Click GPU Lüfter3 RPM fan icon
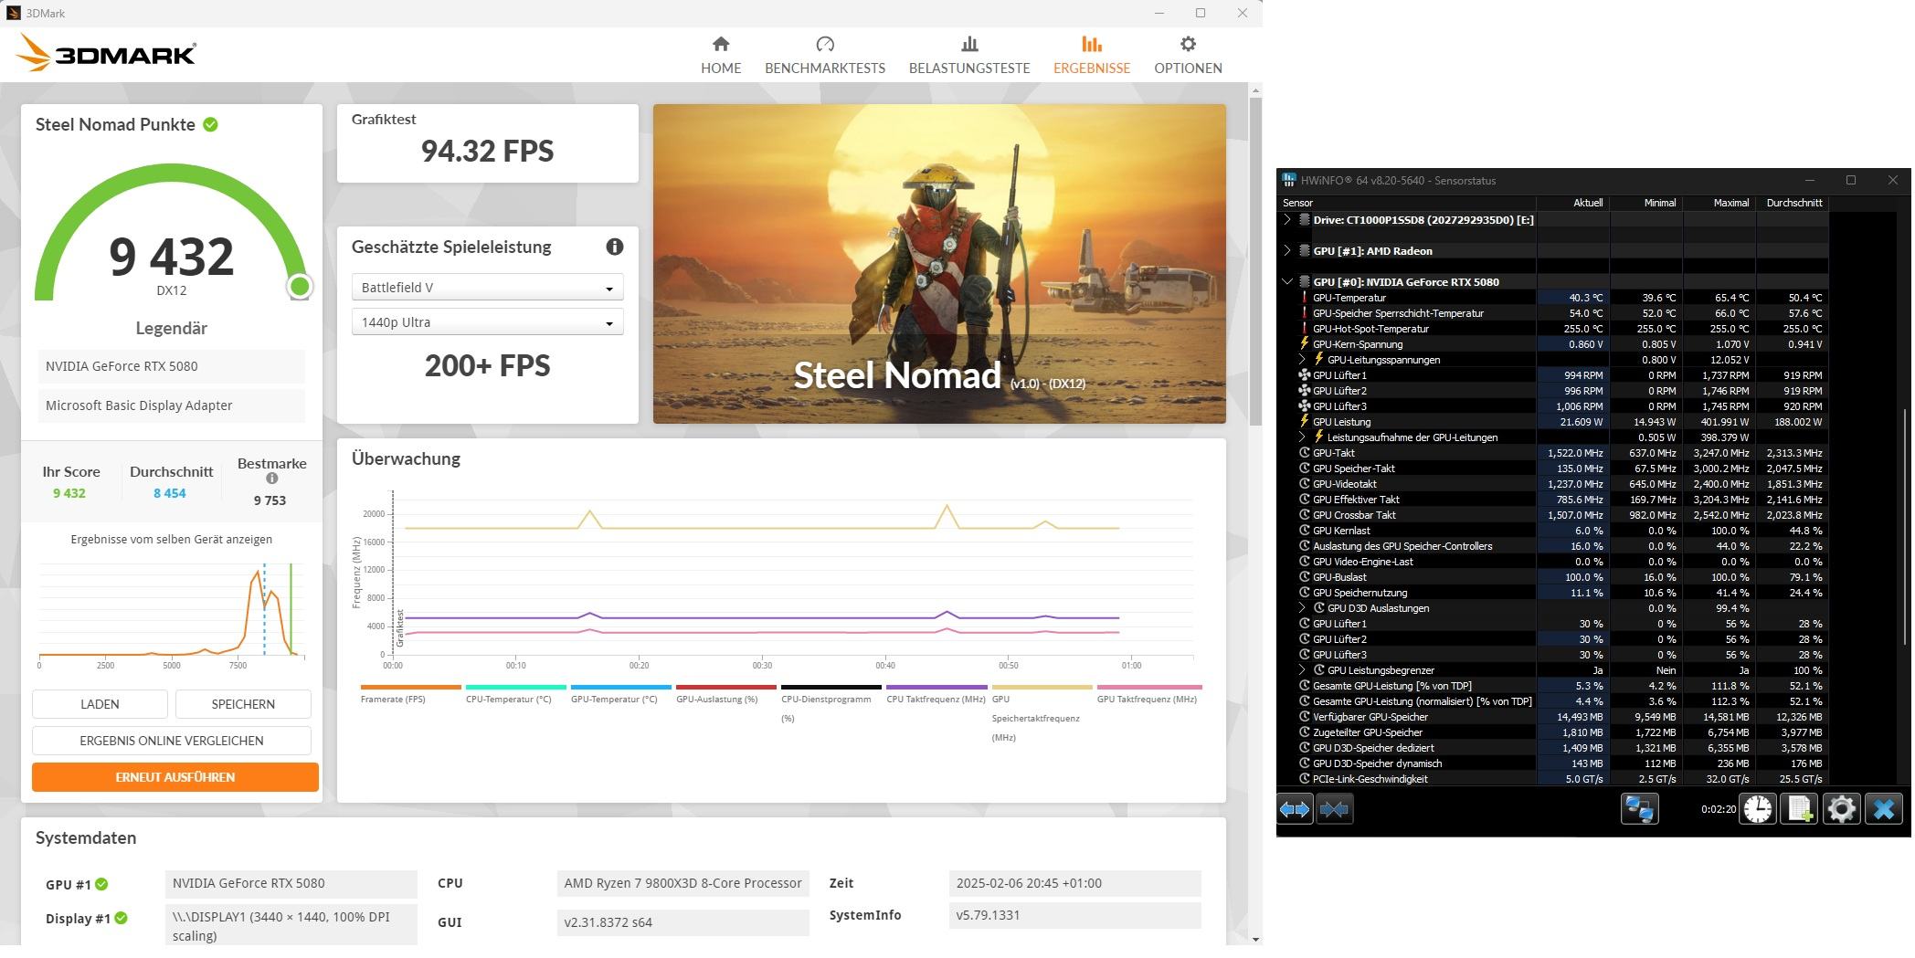The width and height of the screenshot is (1915, 958). click(x=1304, y=406)
